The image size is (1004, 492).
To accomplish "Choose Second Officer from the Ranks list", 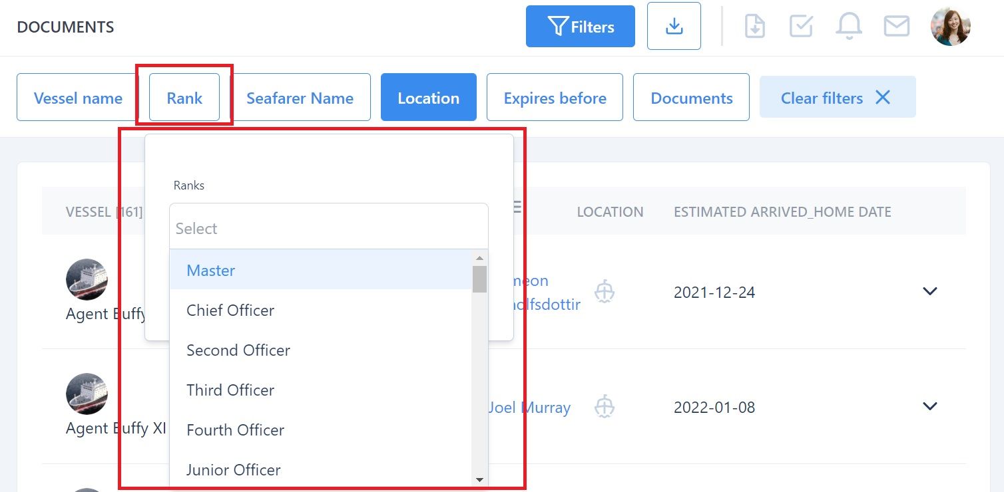I will pos(321,350).
